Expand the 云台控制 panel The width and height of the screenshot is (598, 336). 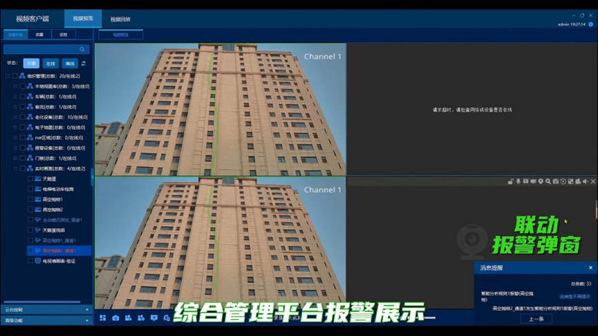pyautogui.click(x=46, y=310)
